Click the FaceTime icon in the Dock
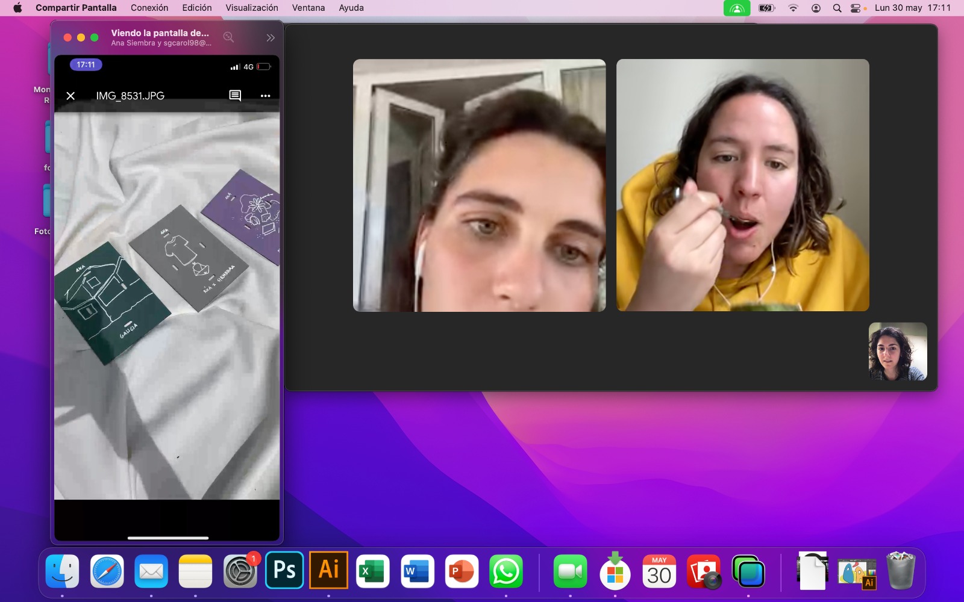This screenshot has height=602, width=964. tap(570, 571)
